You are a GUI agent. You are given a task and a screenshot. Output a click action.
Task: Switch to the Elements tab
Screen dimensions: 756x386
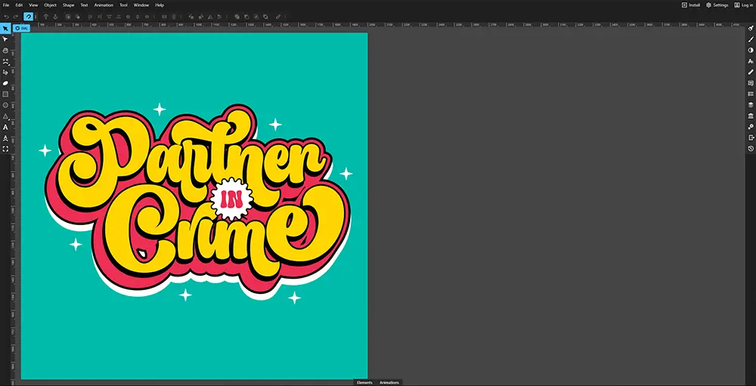click(x=364, y=383)
